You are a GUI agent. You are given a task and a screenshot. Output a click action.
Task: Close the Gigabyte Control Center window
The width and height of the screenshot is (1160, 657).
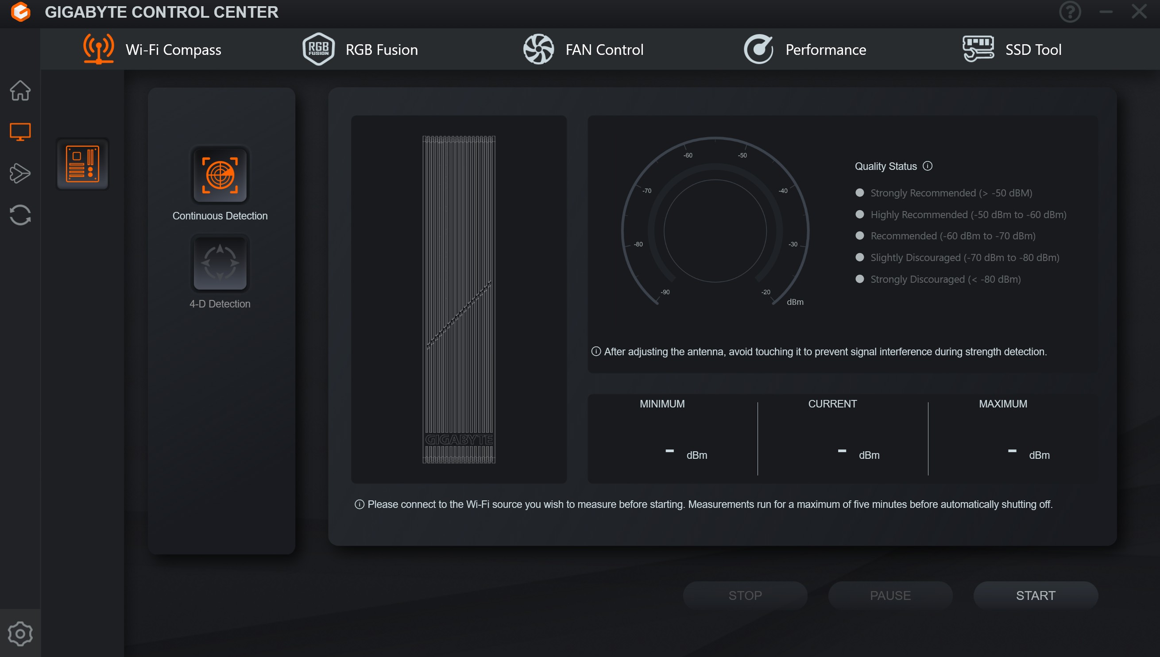(1139, 12)
